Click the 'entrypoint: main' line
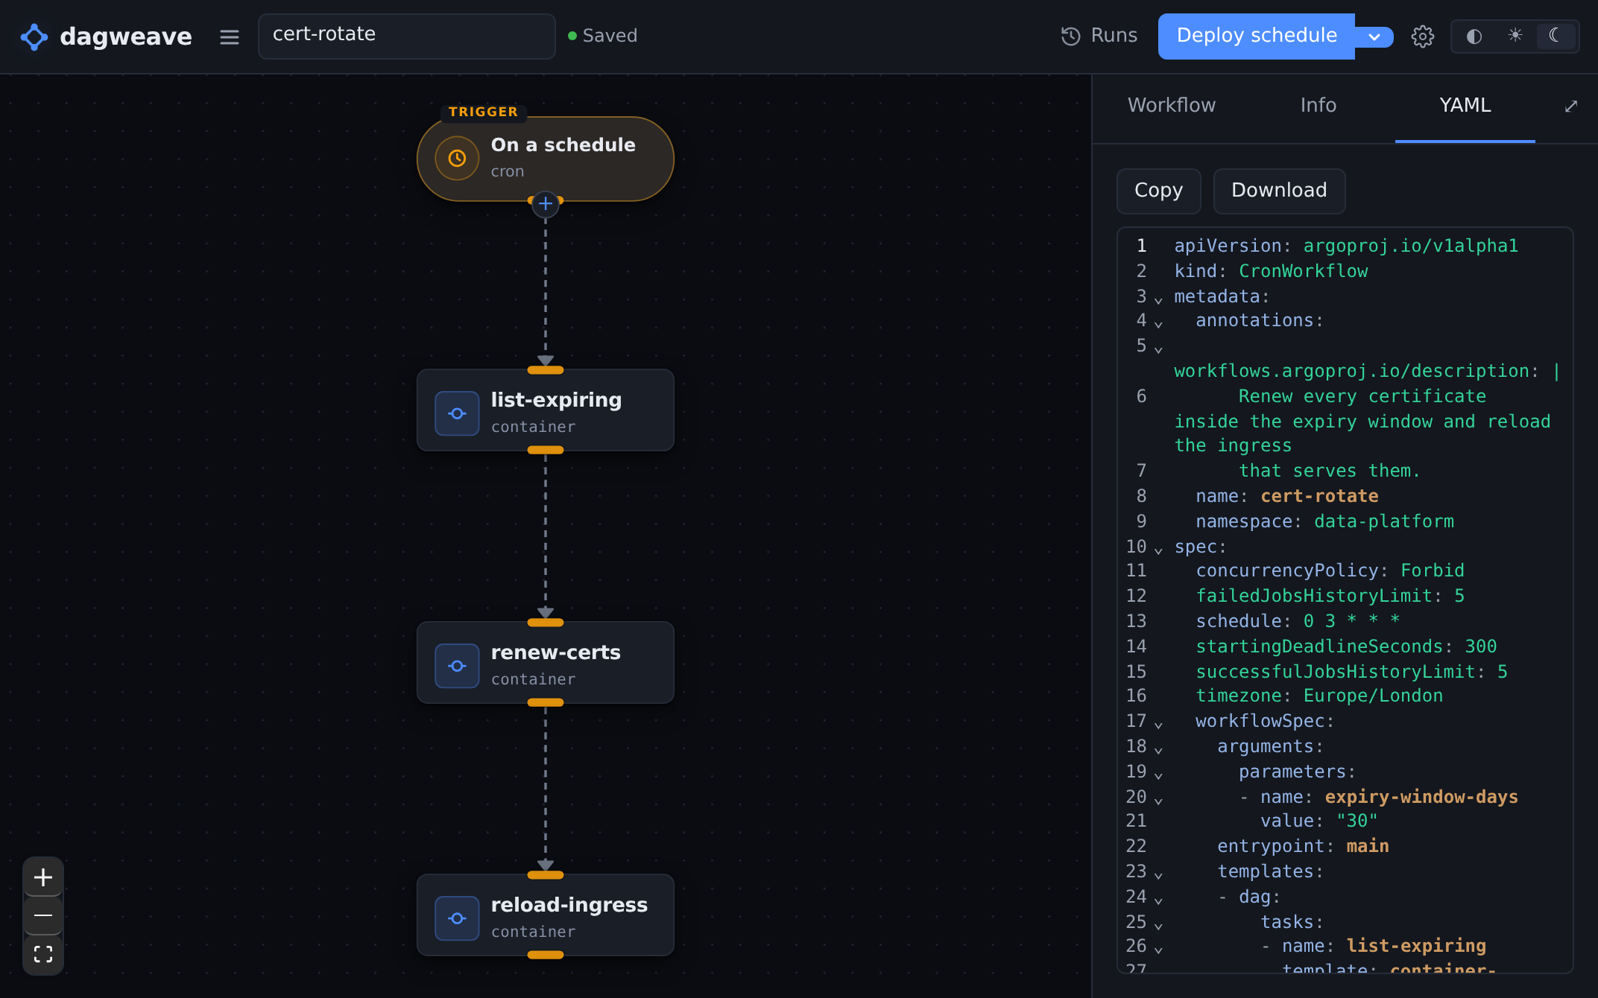The image size is (1598, 998). tap(1303, 846)
